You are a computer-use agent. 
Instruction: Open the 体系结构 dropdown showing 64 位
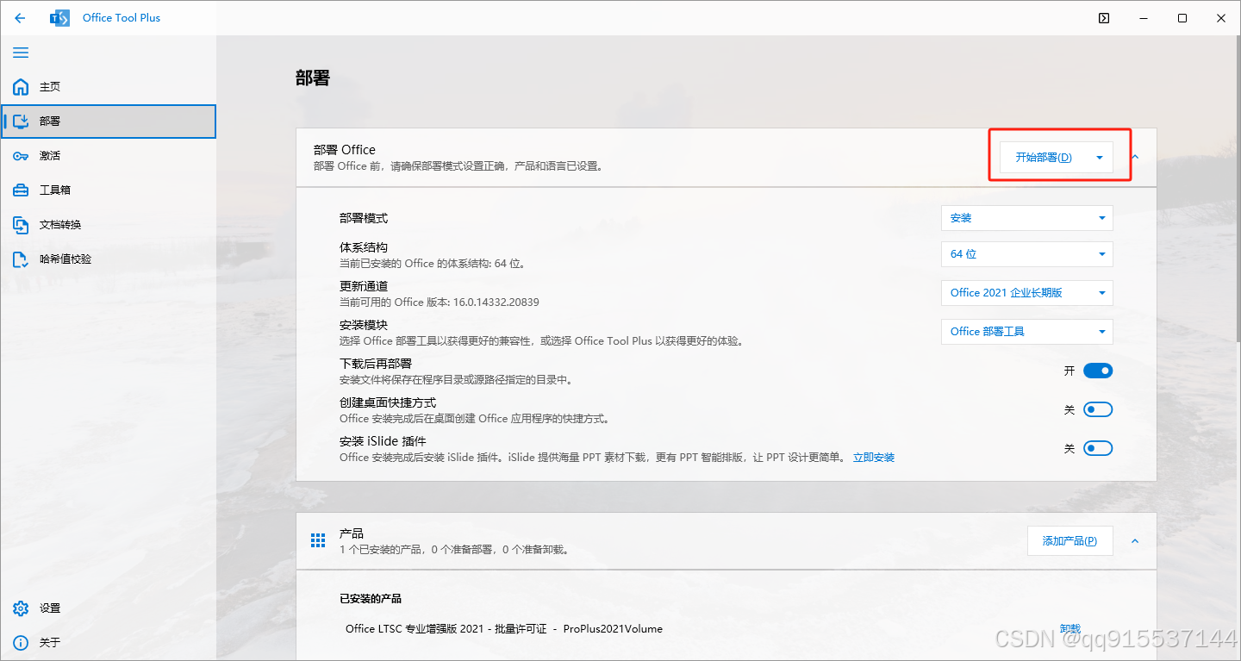1027,254
